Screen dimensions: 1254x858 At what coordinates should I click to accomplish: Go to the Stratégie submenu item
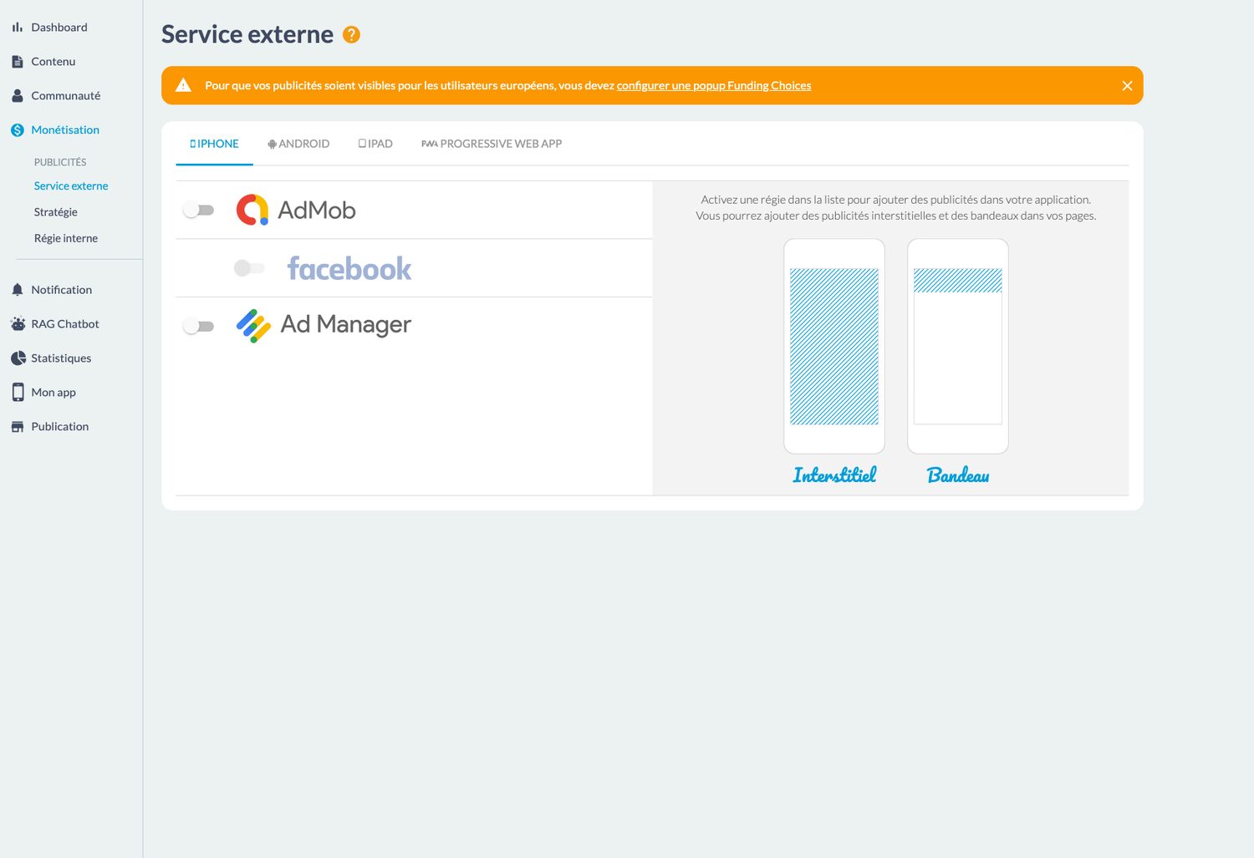click(56, 212)
